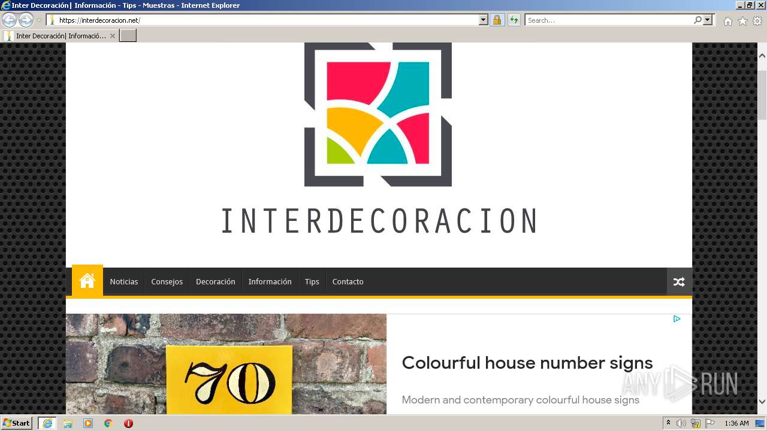Click the volume speaker tray icon
This screenshot has height=431, width=767.
(x=681, y=423)
